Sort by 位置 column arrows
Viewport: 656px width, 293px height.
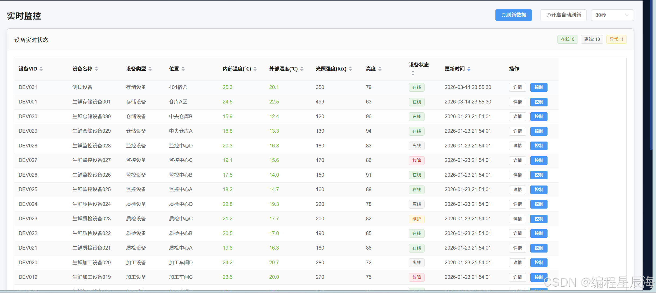point(183,69)
